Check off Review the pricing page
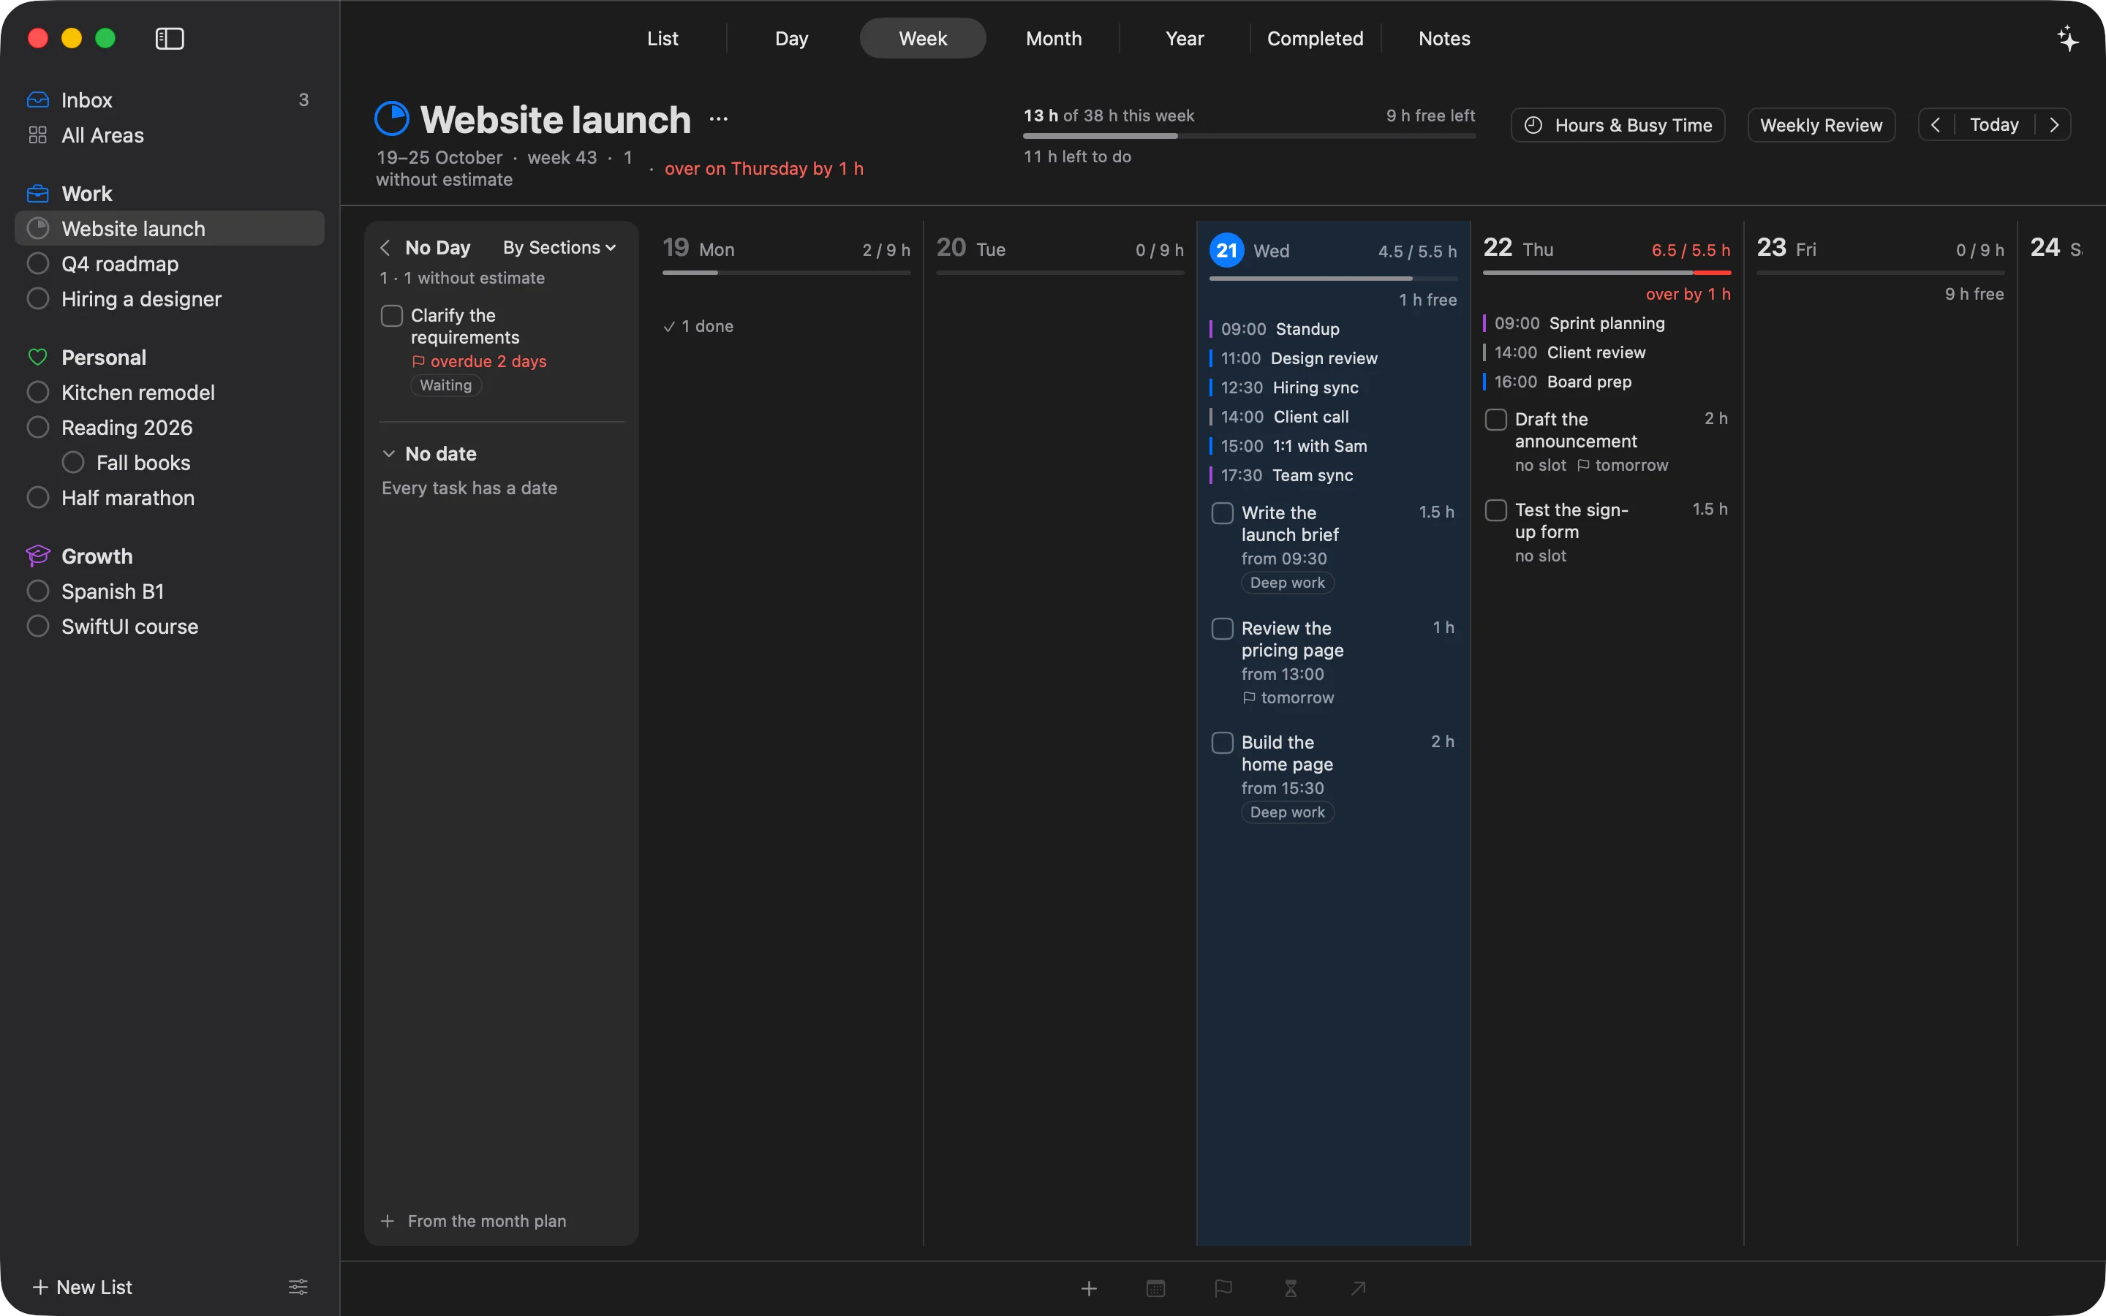This screenshot has width=2106, height=1316. click(1223, 629)
